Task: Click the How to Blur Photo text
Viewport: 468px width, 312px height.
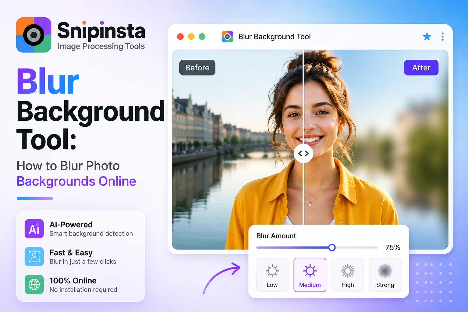Action: click(x=68, y=166)
